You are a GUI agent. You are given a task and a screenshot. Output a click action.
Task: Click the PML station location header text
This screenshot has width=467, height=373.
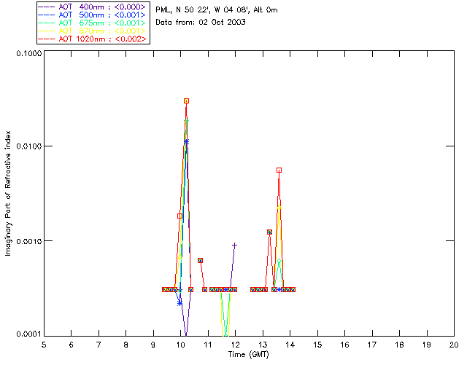[x=217, y=10]
